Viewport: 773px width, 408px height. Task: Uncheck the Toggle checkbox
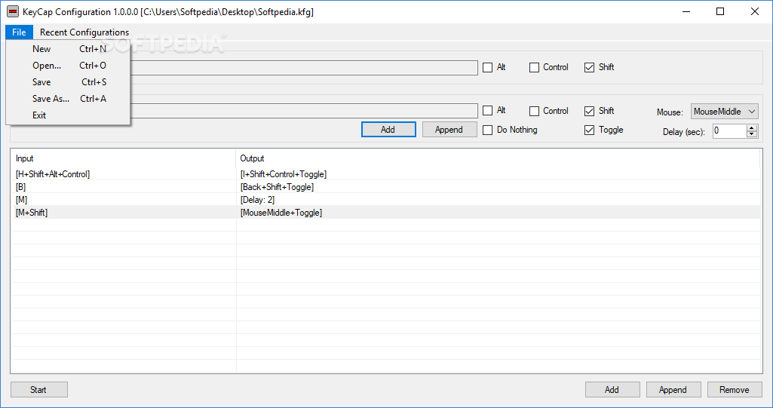point(589,130)
